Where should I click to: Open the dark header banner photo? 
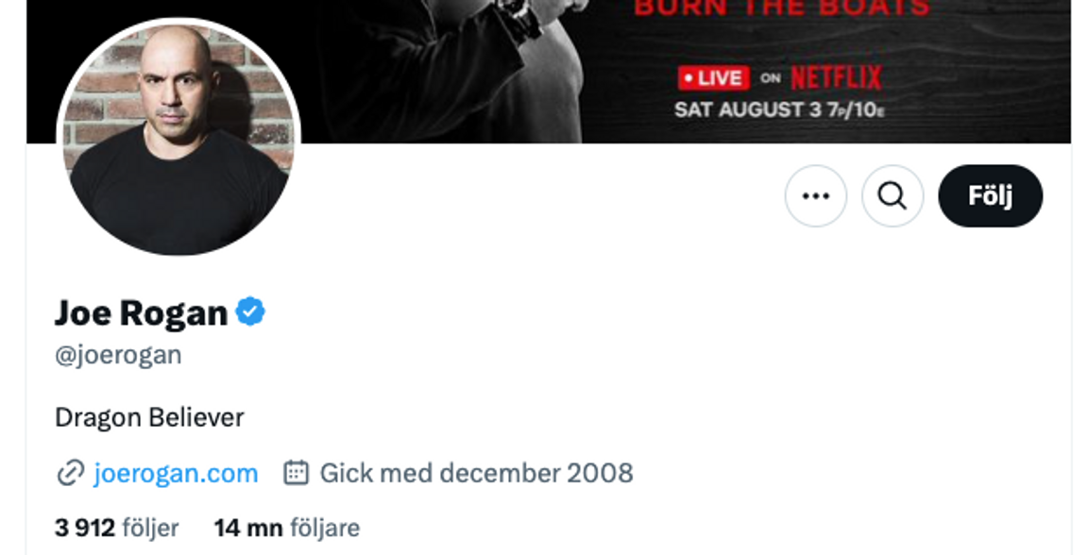[548, 72]
